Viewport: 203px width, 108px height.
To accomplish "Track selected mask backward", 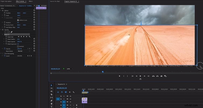I will click(x=21, y=37).
